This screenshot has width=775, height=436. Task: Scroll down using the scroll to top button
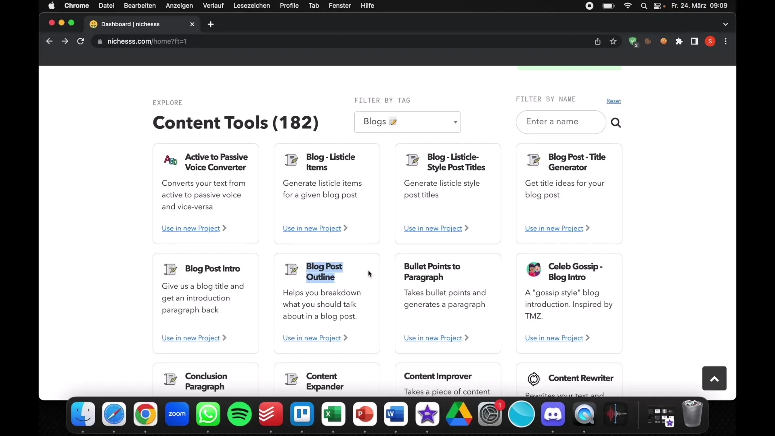click(x=714, y=378)
